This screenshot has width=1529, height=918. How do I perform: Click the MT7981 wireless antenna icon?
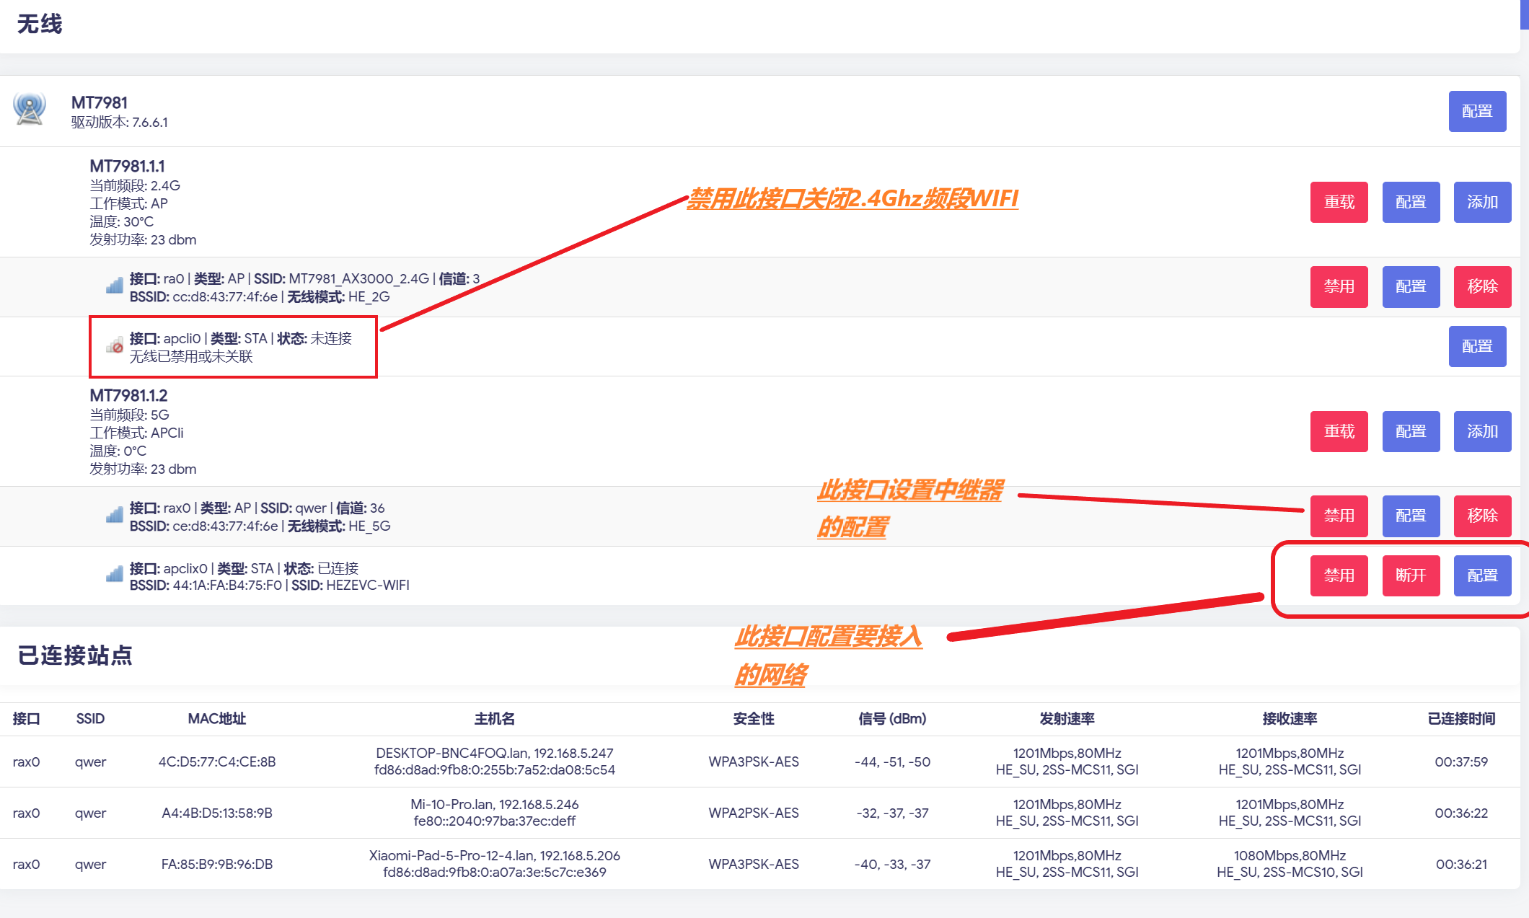point(30,110)
